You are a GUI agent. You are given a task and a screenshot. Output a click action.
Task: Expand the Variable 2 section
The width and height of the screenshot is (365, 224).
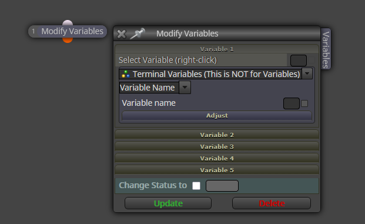(217, 135)
